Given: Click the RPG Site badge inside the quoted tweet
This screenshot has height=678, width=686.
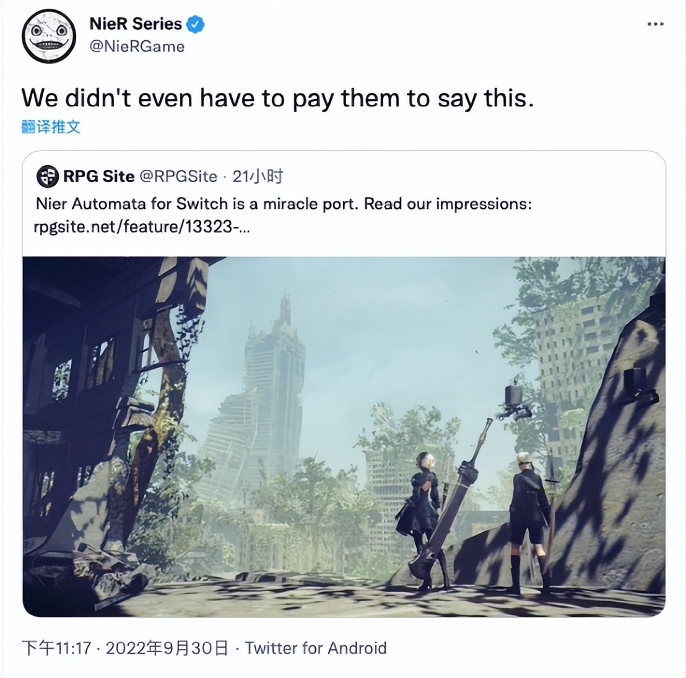Looking at the screenshot, I should pos(45,177).
